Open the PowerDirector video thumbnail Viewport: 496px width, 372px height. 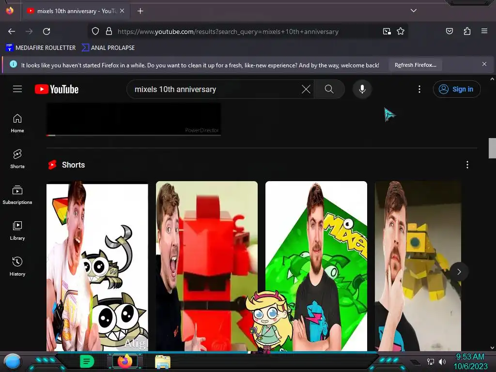point(134,119)
